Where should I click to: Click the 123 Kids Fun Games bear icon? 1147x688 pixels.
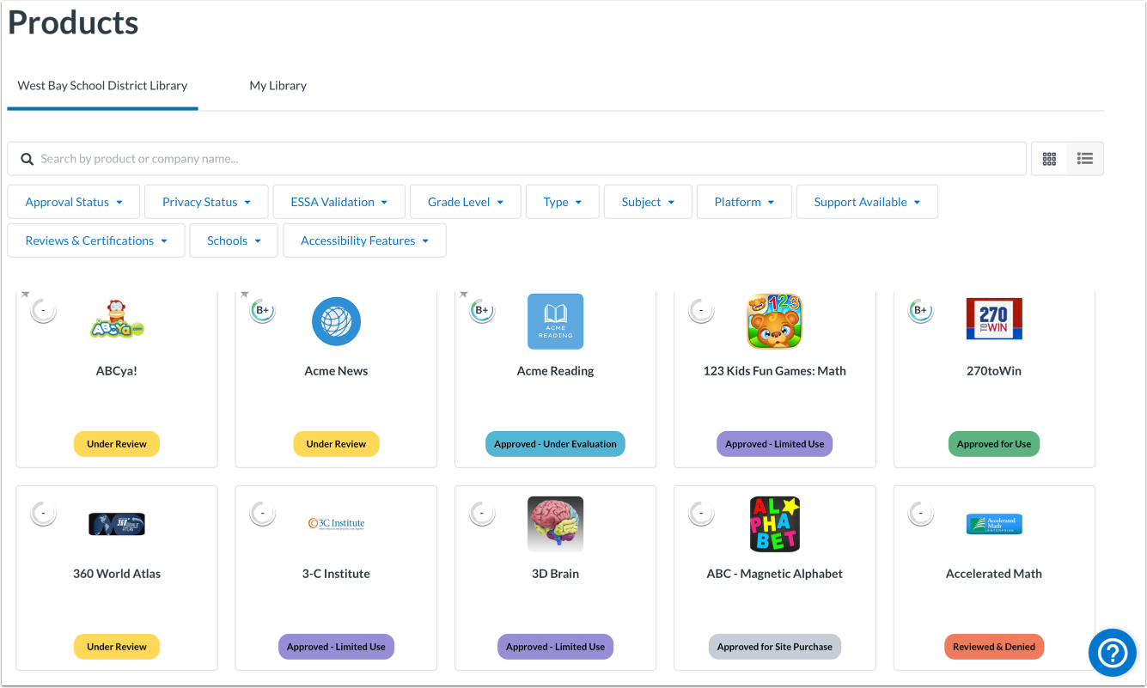click(x=775, y=321)
